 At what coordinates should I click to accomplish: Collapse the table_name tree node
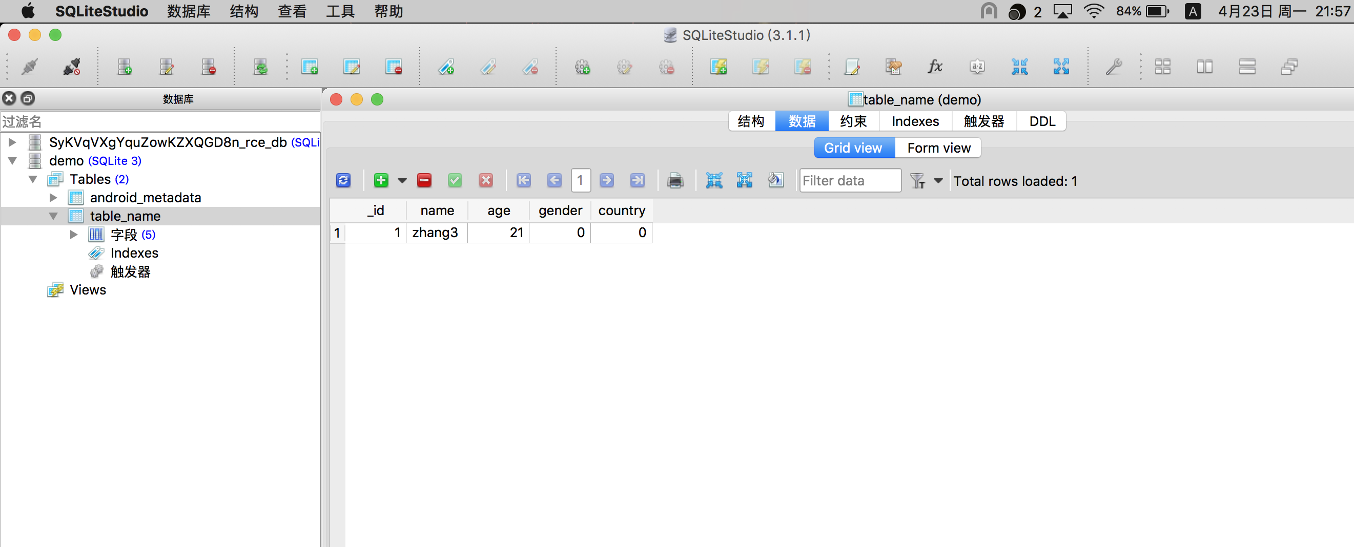point(53,216)
